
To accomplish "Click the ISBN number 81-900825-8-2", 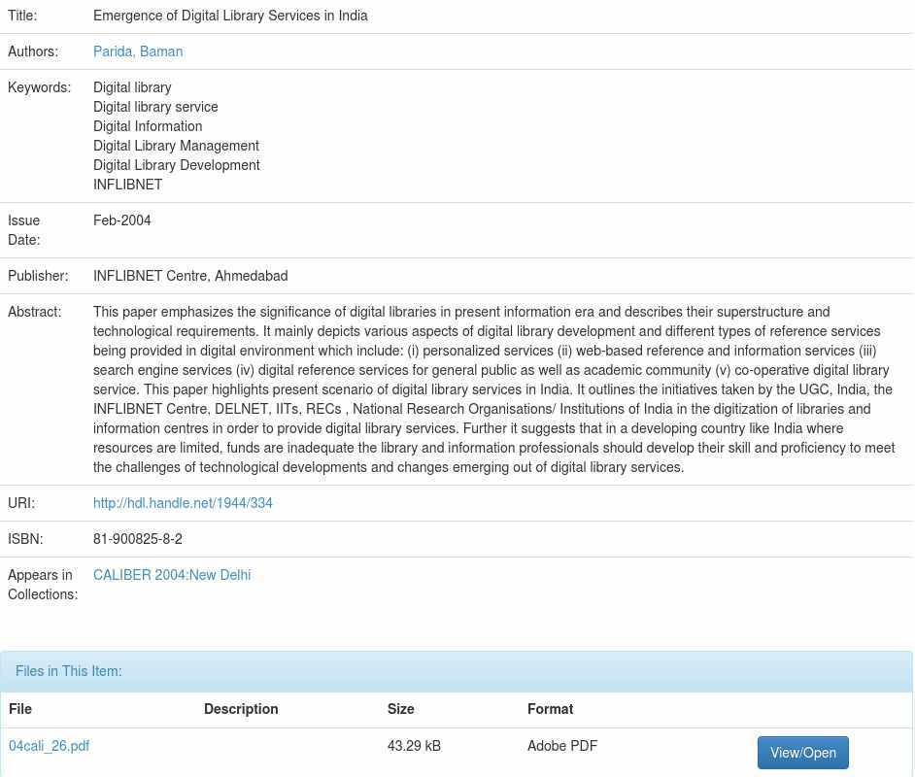I will (138, 539).
